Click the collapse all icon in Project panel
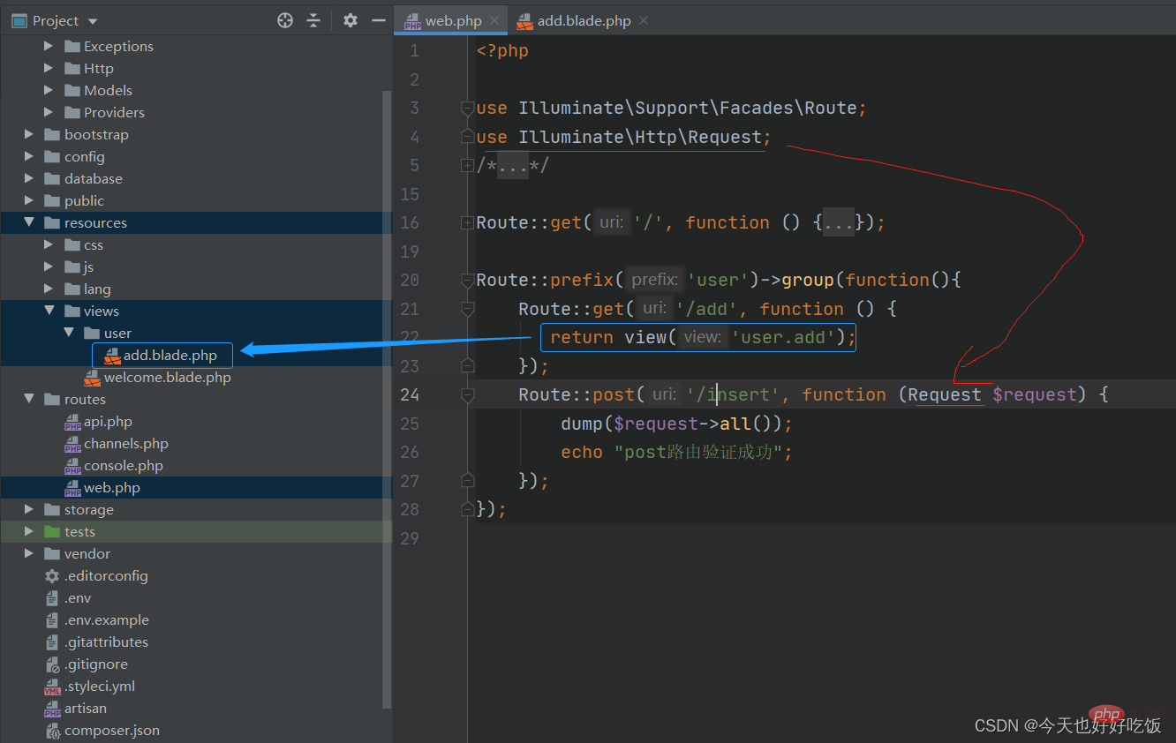The image size is (1176, 743). coord(313,20)
